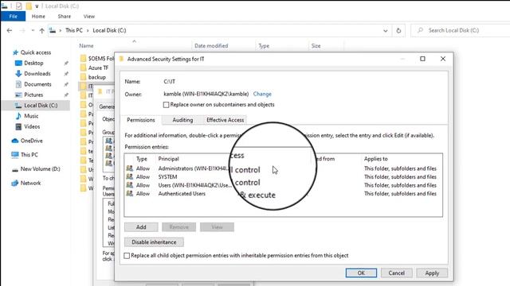Click the Type column header
The width and height of the screenshot is (510, 286).
142,159
